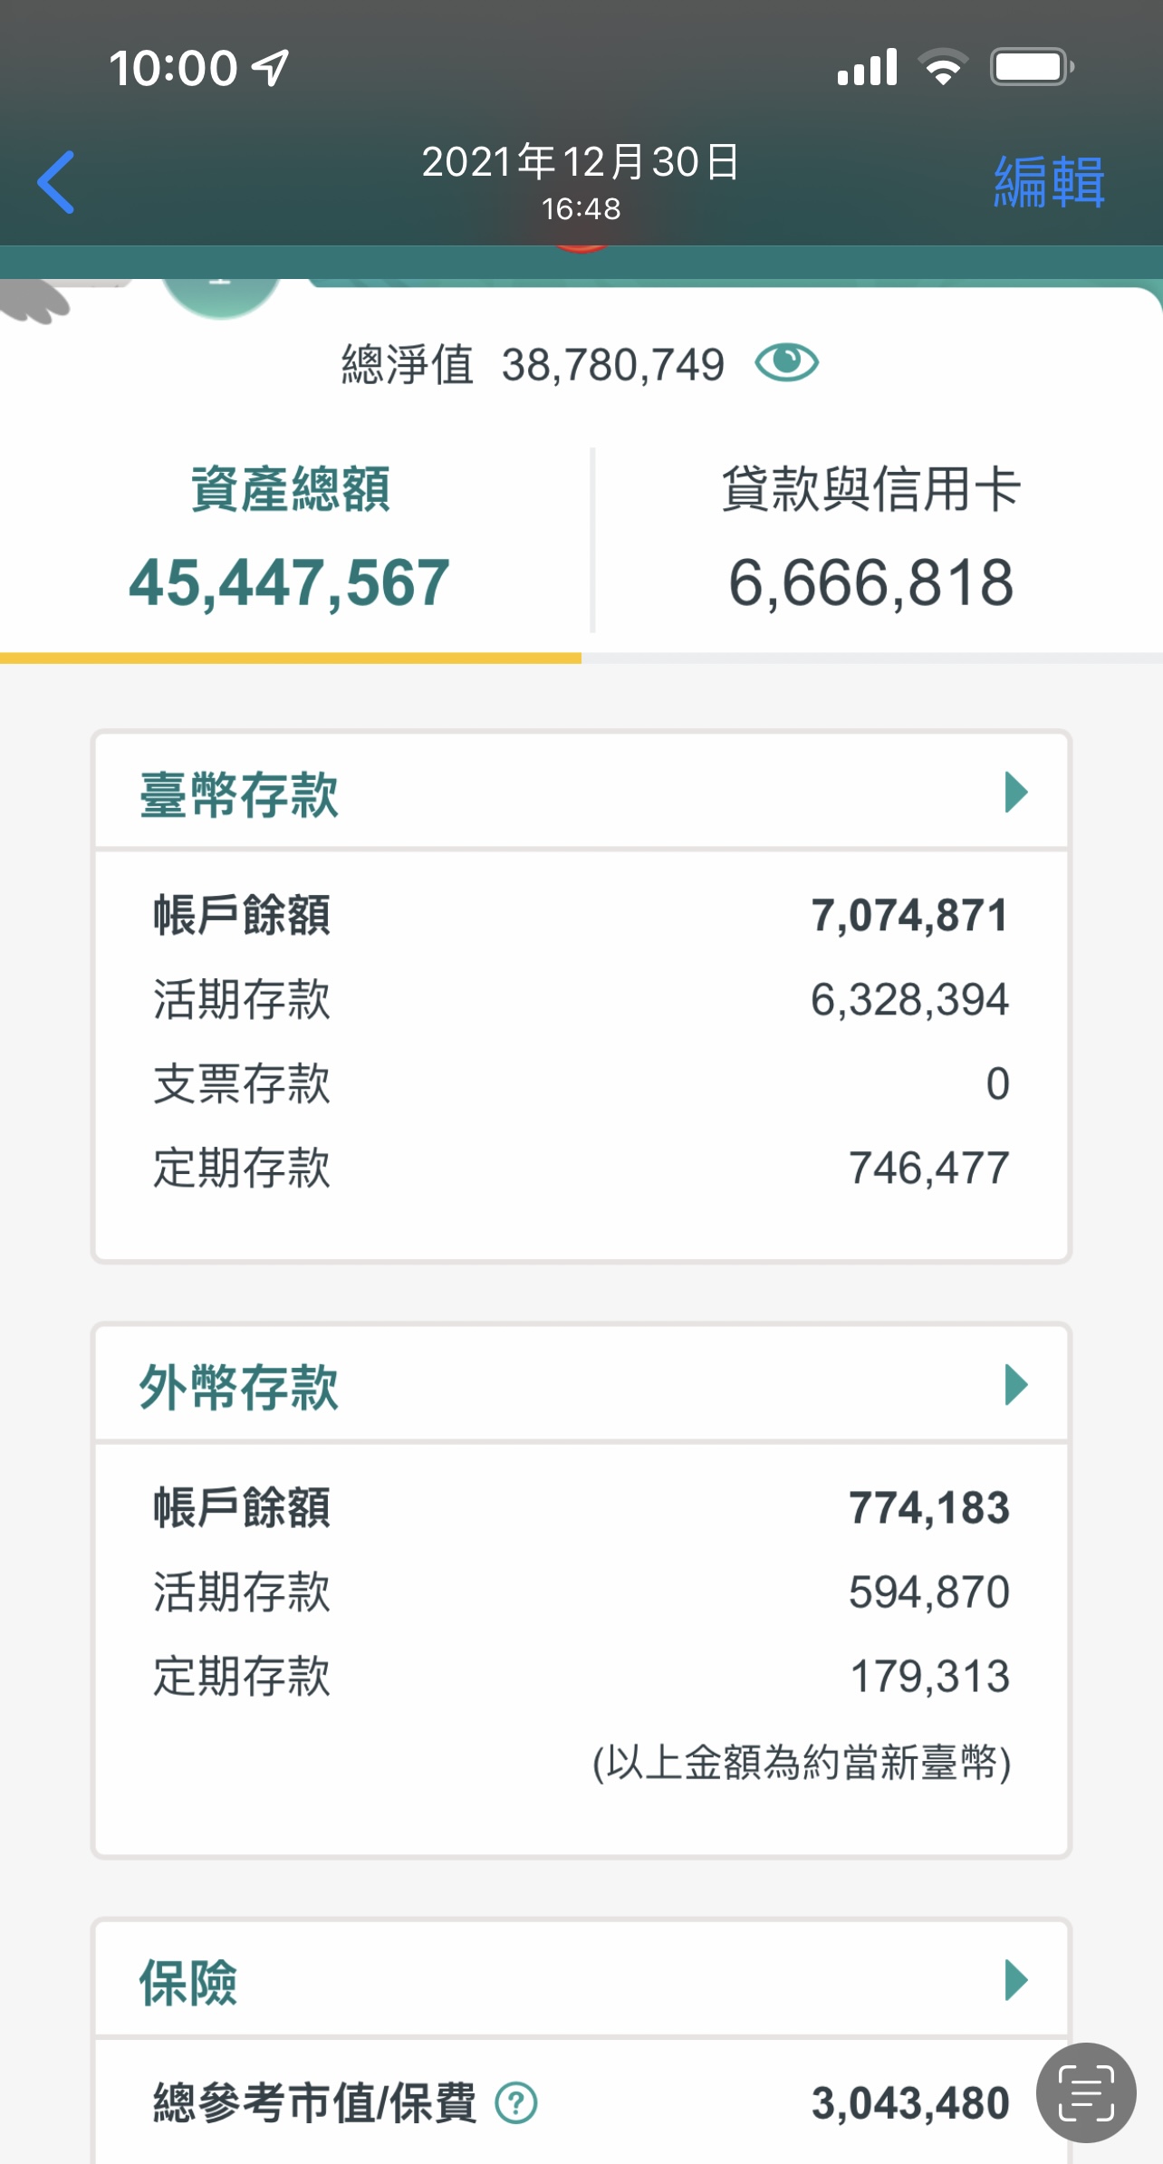
Task: Toggle the net worth eye icon
Action: [x=786, y=363]
